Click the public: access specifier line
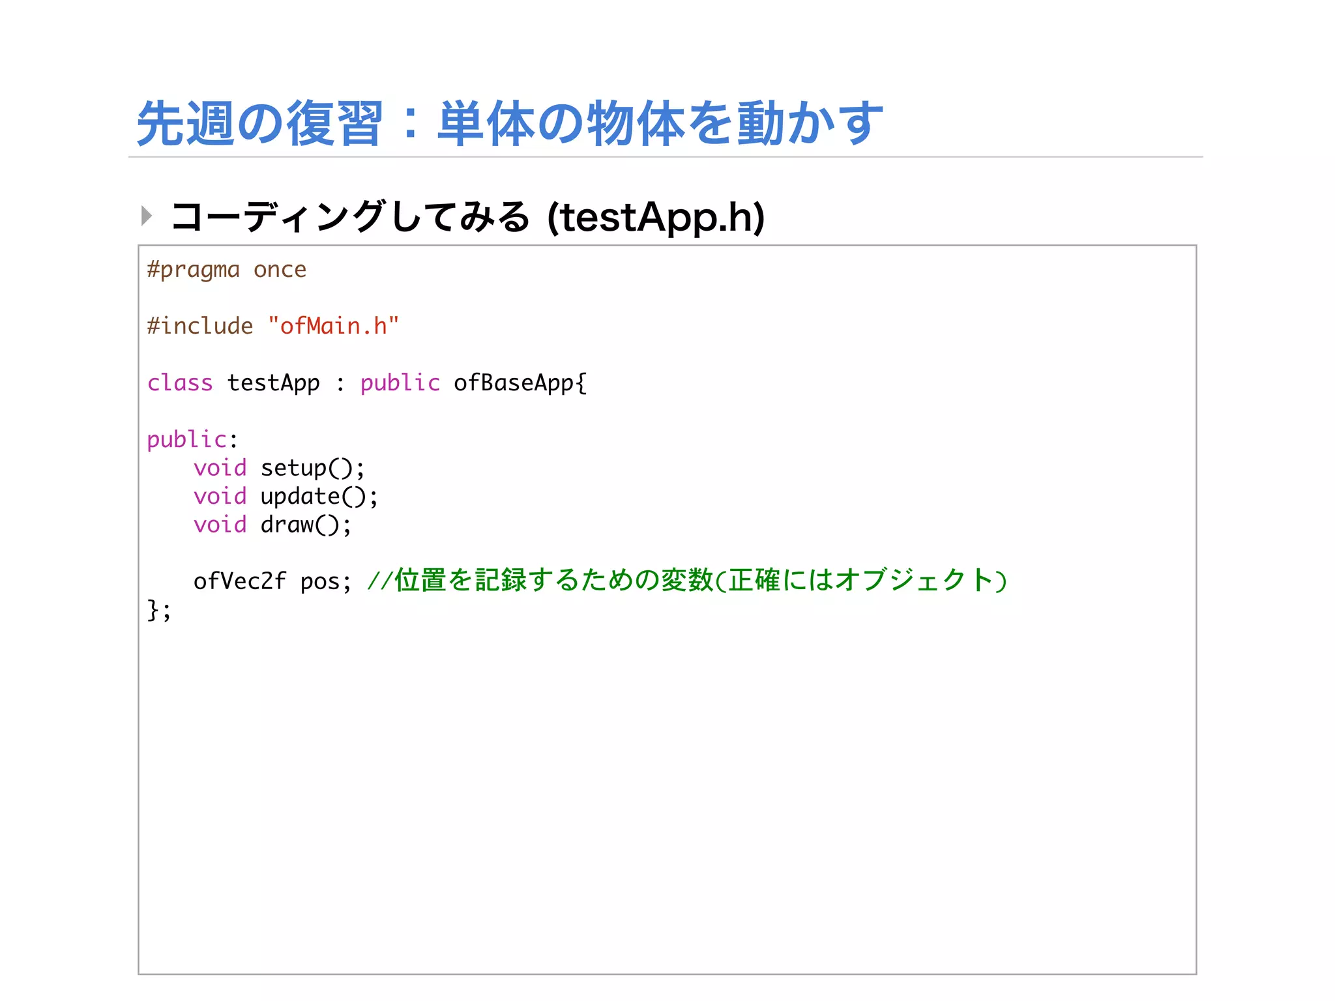 (192, 440)
